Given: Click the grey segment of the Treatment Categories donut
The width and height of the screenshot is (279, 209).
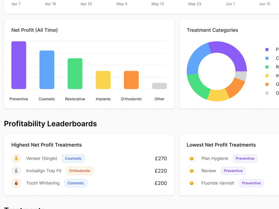Looking at the screenshot, I should (241, 76).
